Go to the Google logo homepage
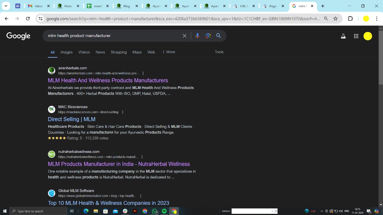 19,36
